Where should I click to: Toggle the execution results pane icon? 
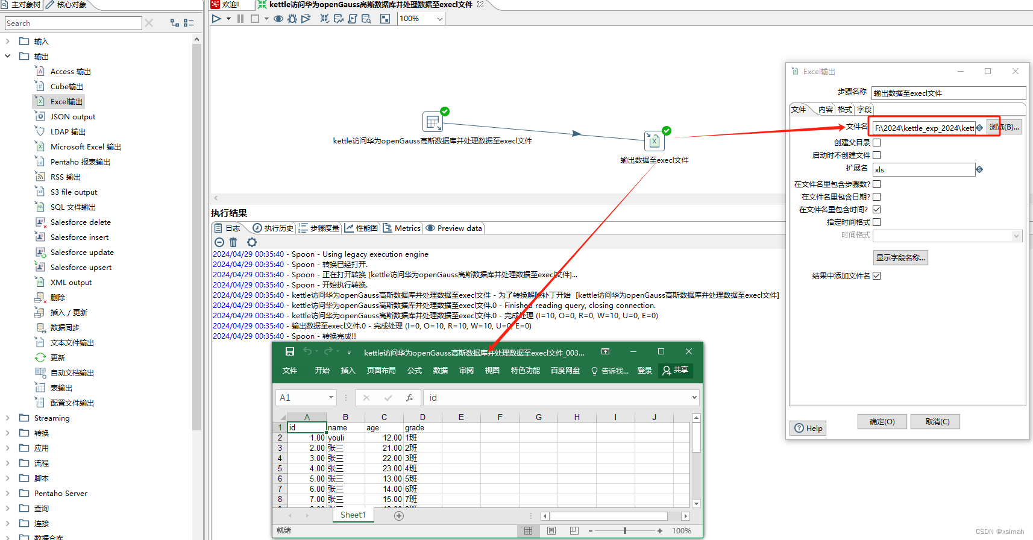tap(385, 19)
